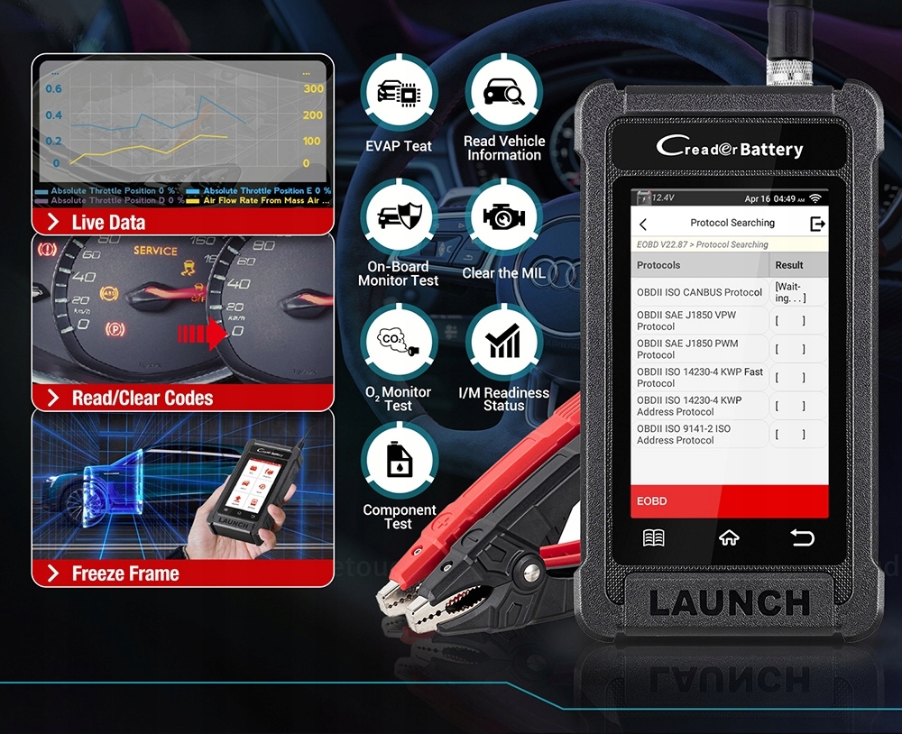This screenshot has width=902, height=734.
Task: Tap the red EOBD bar
Action: (x=730, y=501)
